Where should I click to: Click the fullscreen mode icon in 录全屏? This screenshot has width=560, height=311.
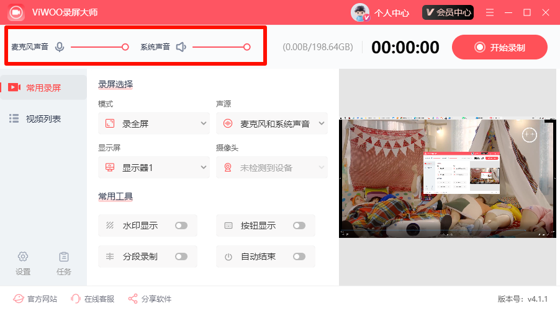110,124
